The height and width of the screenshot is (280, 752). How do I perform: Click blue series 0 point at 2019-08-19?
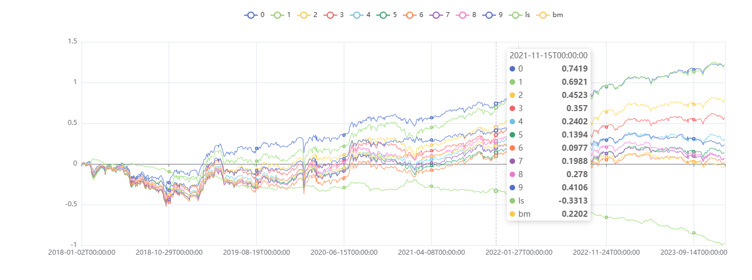pos(257,149)
